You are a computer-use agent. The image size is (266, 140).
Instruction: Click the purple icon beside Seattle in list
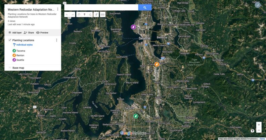[x=14, y=60]
